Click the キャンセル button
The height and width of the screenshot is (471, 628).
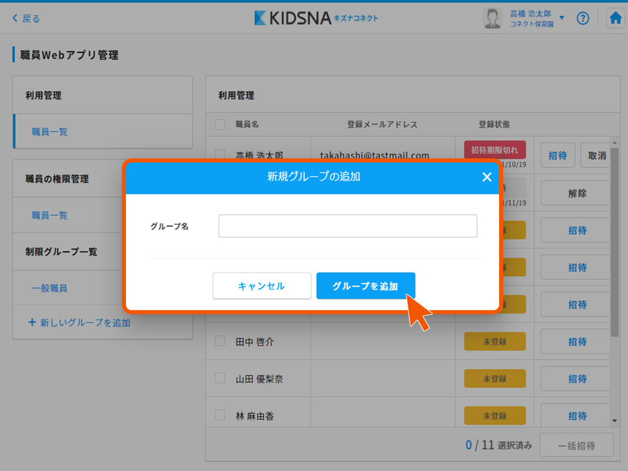(x=261, y=286)
